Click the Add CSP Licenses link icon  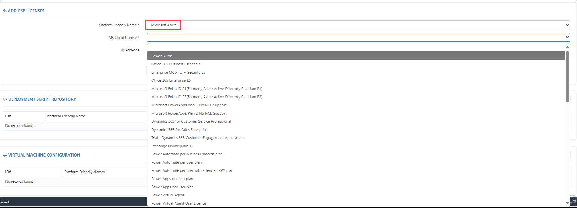4,11
